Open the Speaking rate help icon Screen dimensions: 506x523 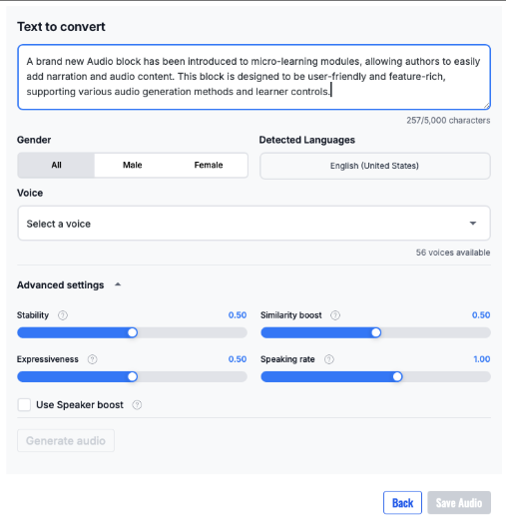pyautogui.click(x=329, y=359)
